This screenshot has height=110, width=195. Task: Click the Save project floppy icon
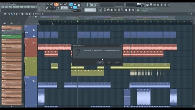point(147,5)
